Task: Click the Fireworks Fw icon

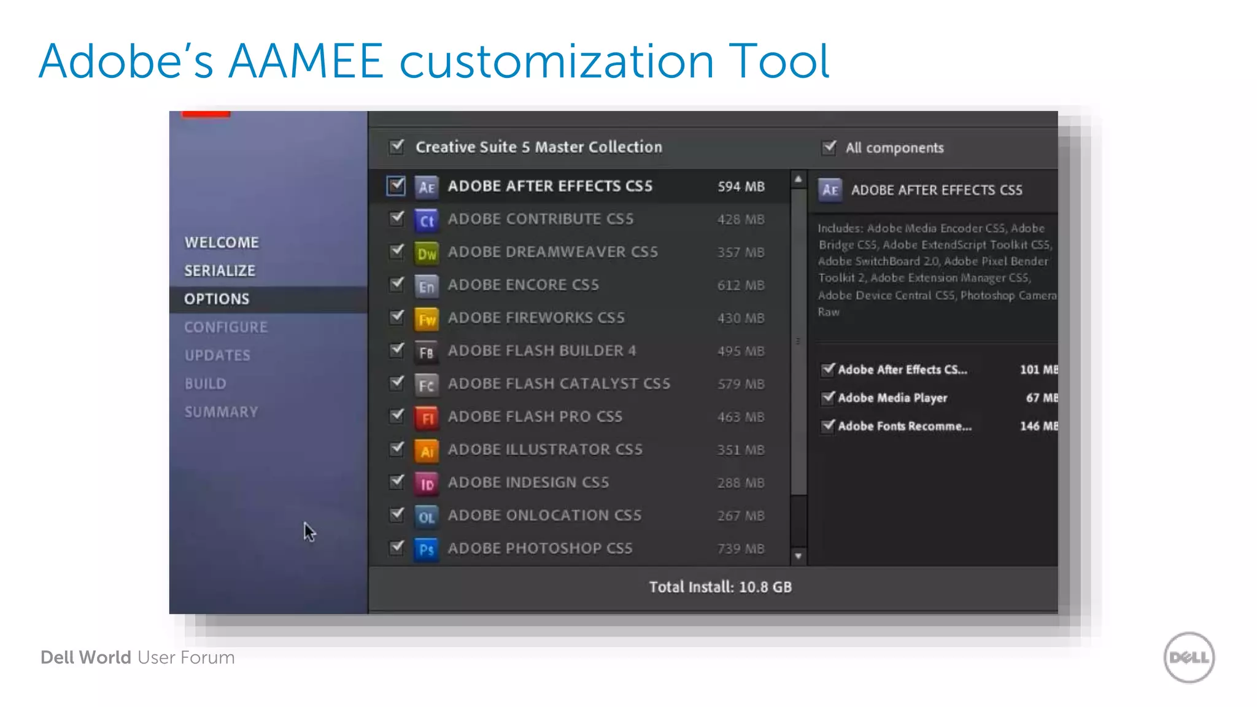Action: (x=427, y=319)
